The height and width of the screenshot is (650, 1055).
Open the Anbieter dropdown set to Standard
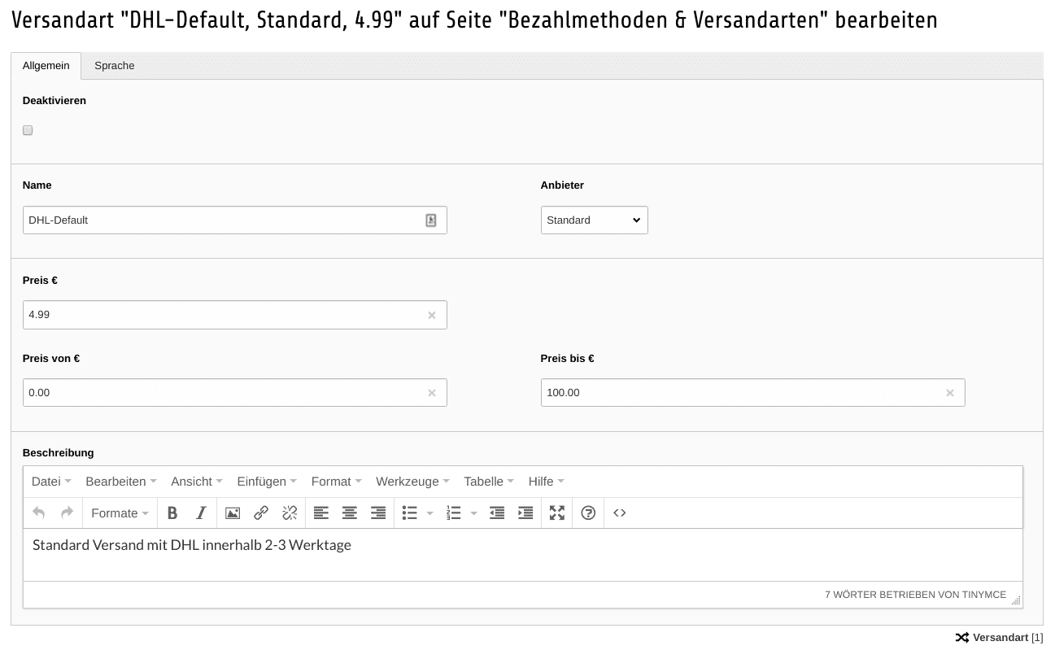595,220
